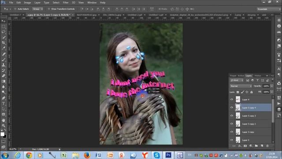The height and width of the screenshot is (159, 282).
Task: Switch to the Actions panel tab
Action: [x=241, y=76]
